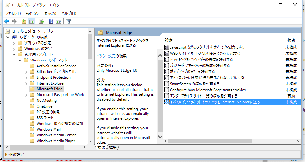The height and width of the screenshot is (162, 305).
Task: Open the 表示(V) menu
Action: [50, 13]
